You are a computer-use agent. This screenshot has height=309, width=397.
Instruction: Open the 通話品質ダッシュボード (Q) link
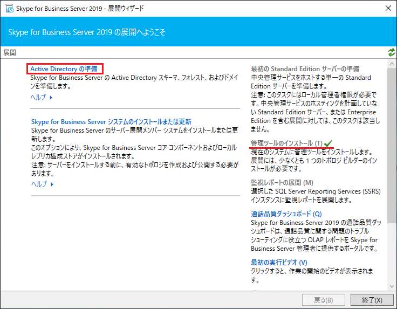click(286, 214)
